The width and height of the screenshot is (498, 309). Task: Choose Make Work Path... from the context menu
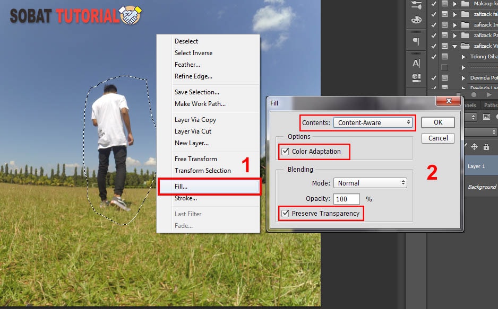click(x=208, y=104)
